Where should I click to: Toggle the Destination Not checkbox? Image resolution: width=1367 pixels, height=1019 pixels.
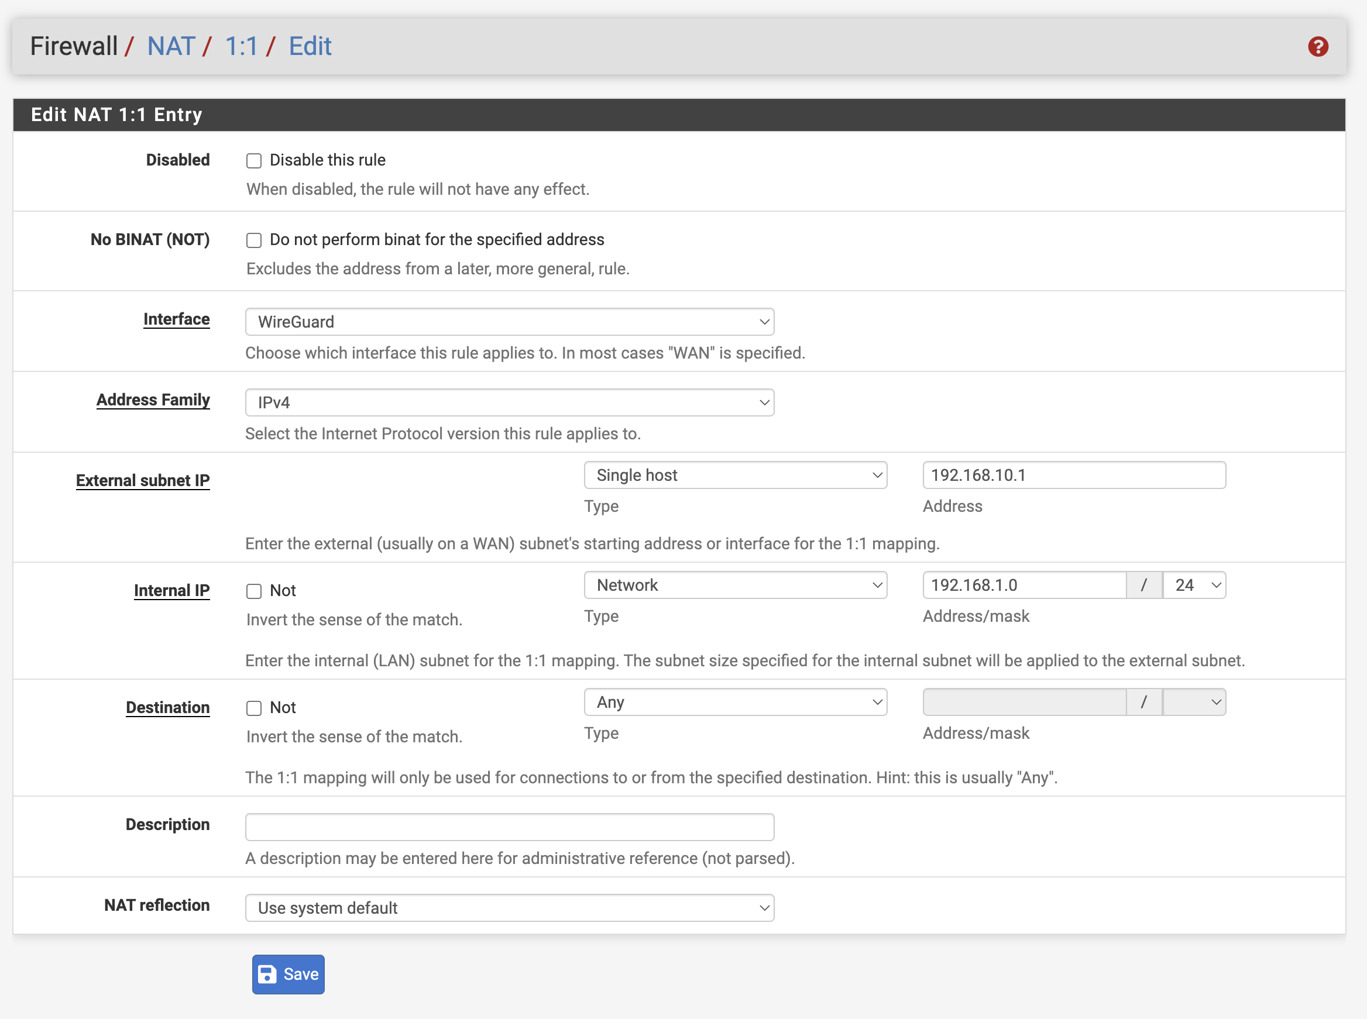pos(253,708)
